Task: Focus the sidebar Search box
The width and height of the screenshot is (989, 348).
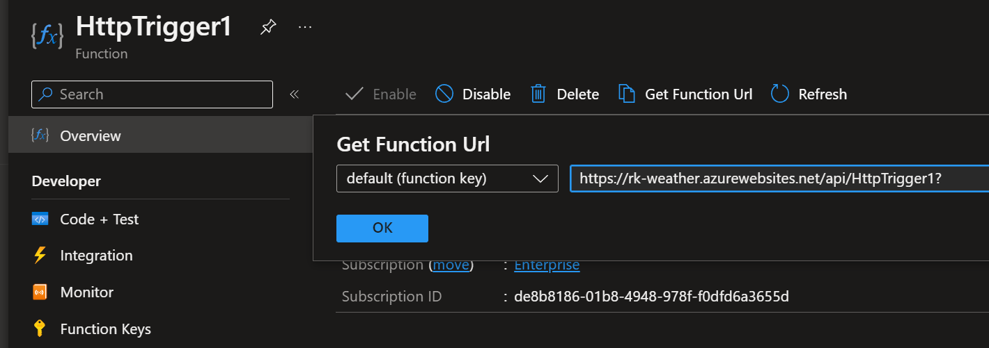Action: [152, 94]
